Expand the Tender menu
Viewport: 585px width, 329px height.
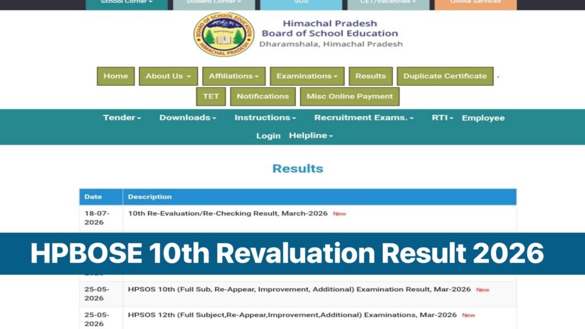[x=122, y=118]
